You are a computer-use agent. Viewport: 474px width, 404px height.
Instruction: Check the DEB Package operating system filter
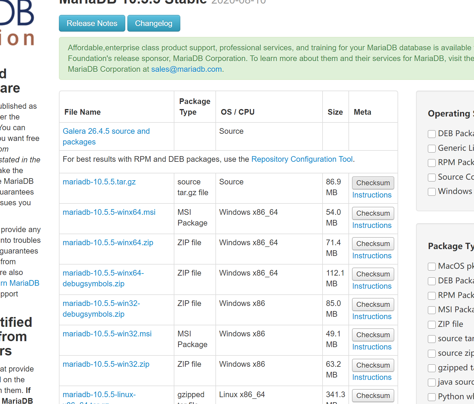(x=432, y=134)
